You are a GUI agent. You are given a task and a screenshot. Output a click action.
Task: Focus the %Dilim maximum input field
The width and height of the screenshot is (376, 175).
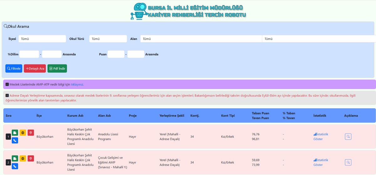pyautogui.click(x=52, y=54)
